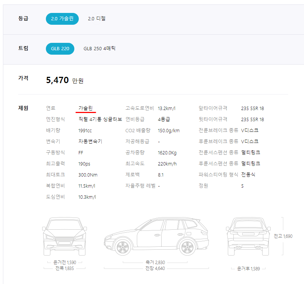Click top speed 220km/h

coord(167,164)
